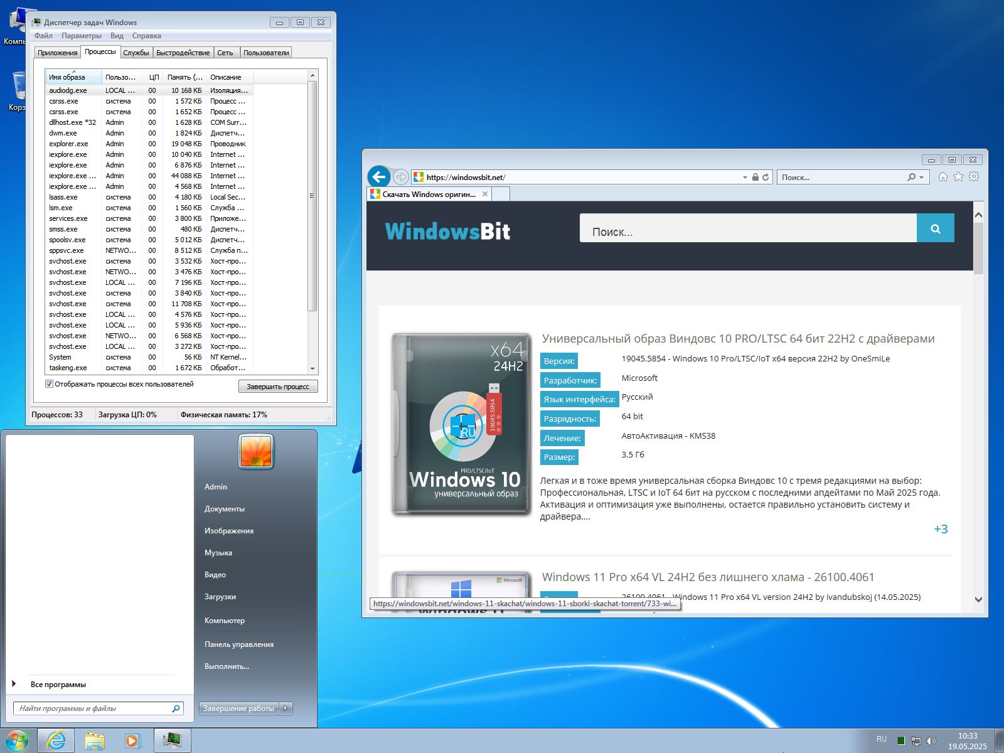Click the WindowsBit search magnifier button
Viewport: 1004px width, 753px height.
[935, 228]
